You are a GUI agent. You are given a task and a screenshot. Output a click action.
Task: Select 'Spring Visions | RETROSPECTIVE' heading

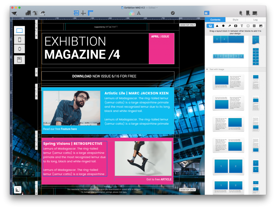coord(73,143)
